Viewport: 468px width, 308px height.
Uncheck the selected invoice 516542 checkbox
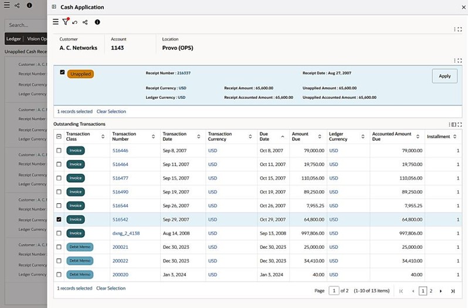59,219
